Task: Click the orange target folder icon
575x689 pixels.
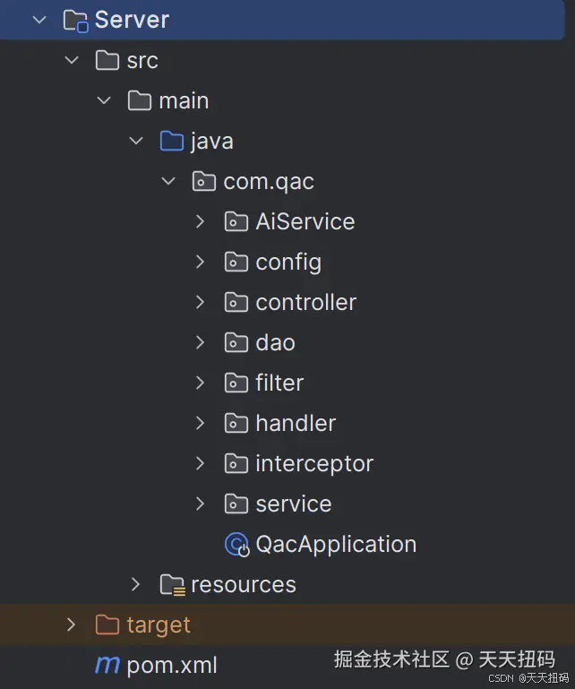Action: click(107, 625)
